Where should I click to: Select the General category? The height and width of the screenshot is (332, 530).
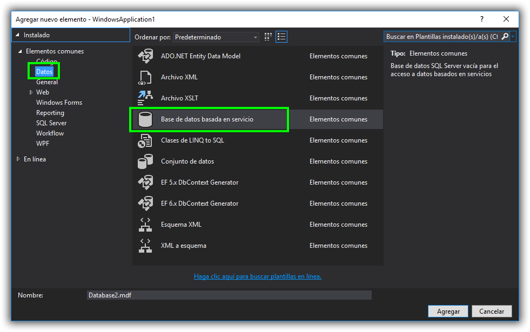pos(47,82)
